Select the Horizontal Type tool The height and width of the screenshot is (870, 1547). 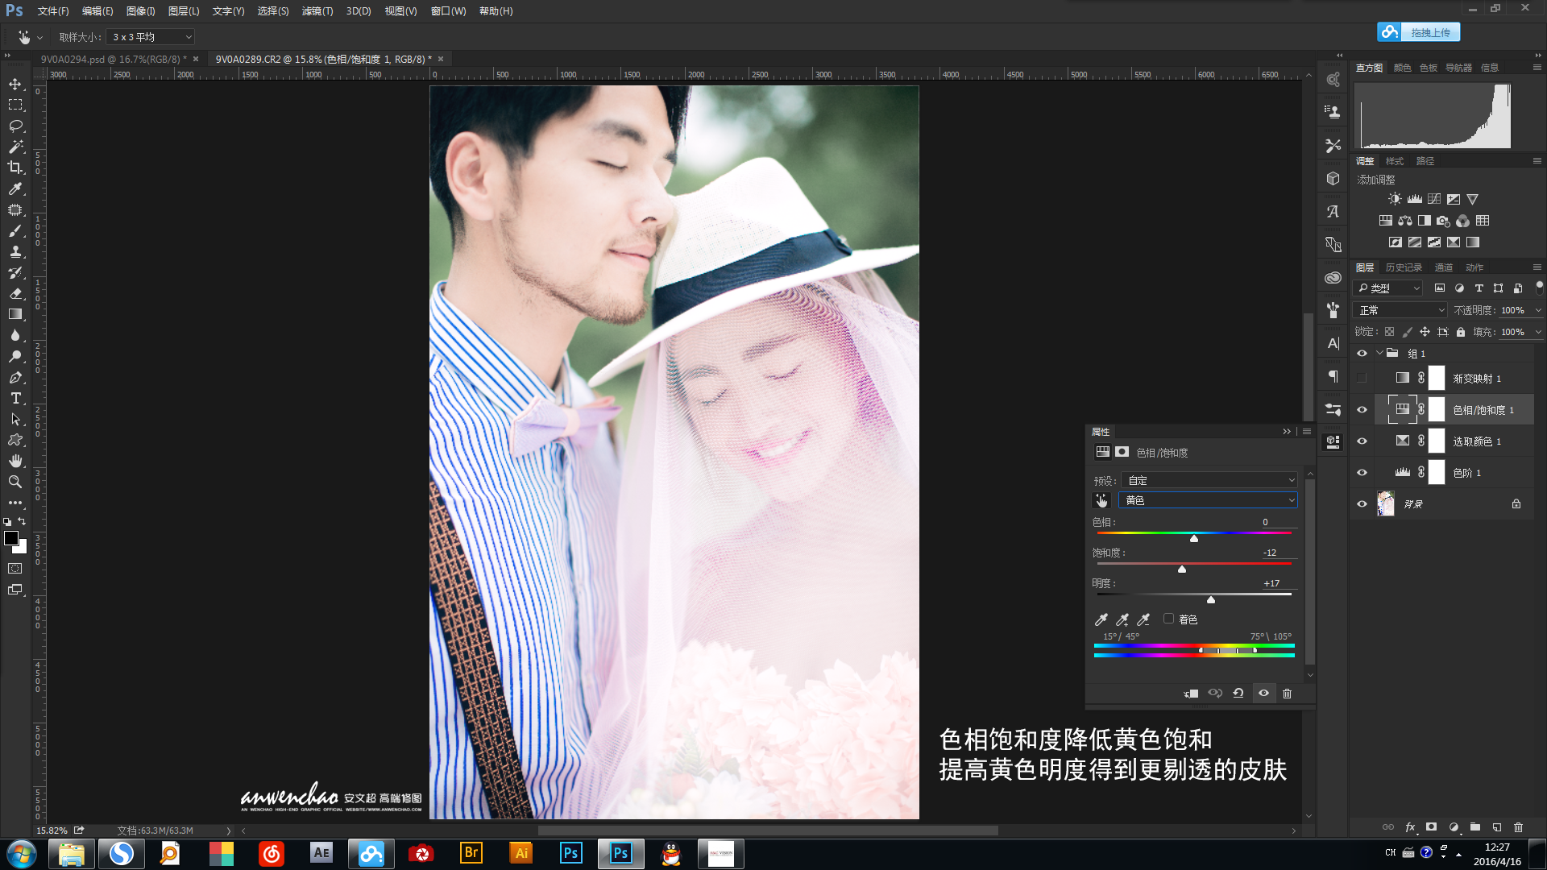(15, 398)
